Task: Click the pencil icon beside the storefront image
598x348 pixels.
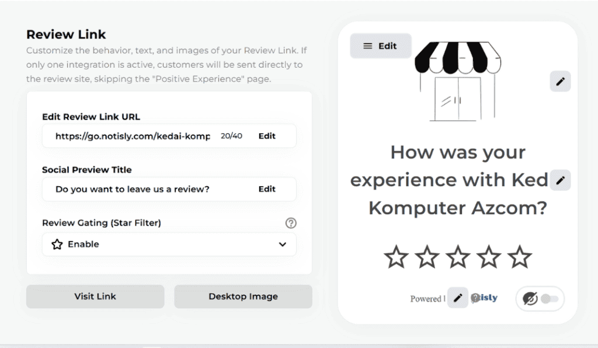Action: click(x=560, y=82)
